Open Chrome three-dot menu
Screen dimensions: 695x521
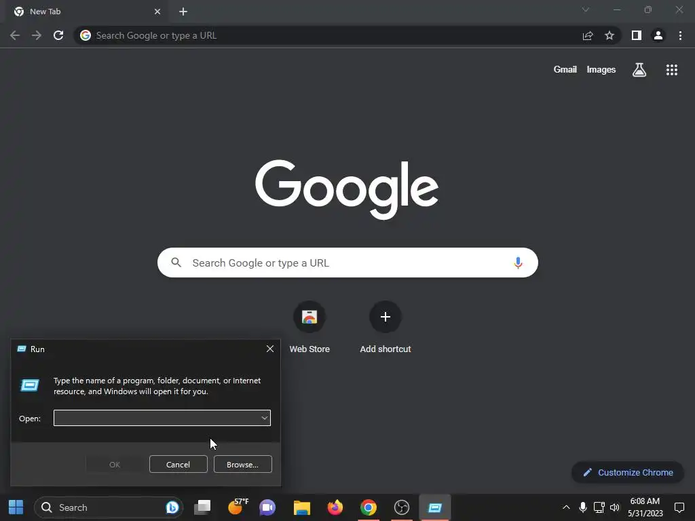point(680,35)
